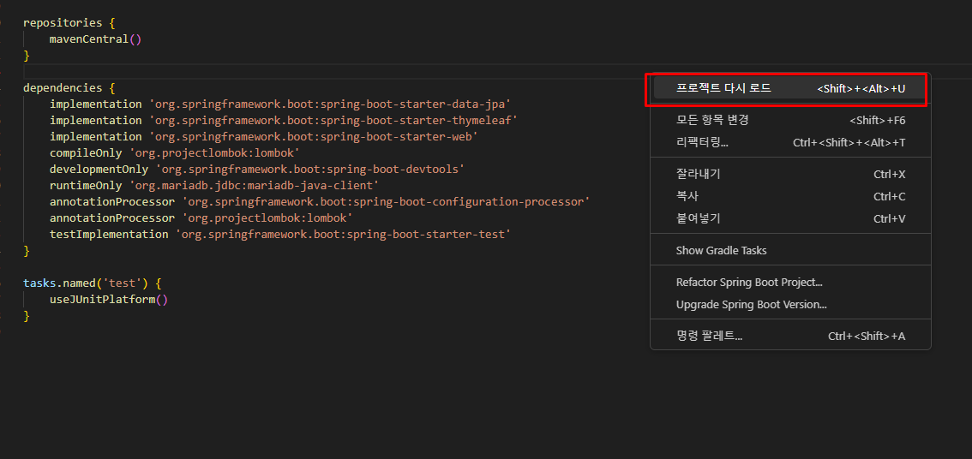Select '잘라내기' in the context menu
The height and width of the screenshot is (459, 972).
[790, 175]
